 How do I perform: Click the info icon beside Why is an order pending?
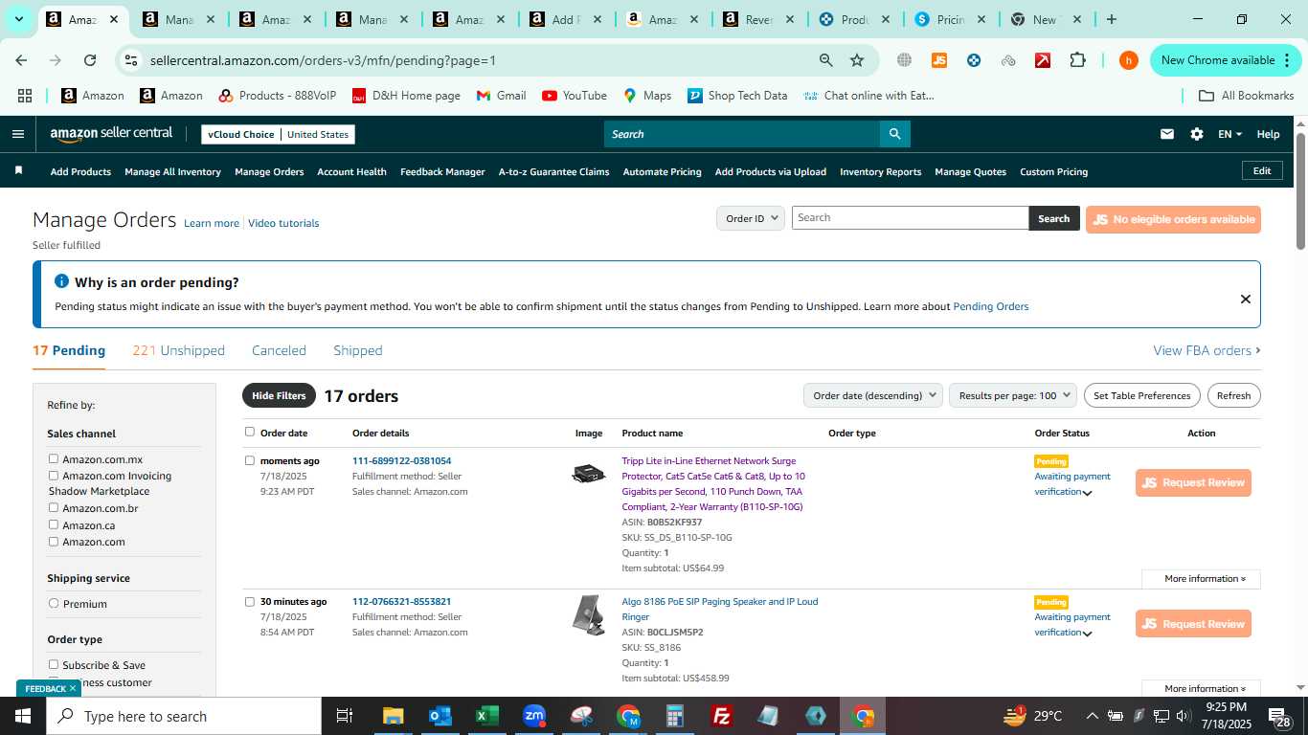click(61, 281)
